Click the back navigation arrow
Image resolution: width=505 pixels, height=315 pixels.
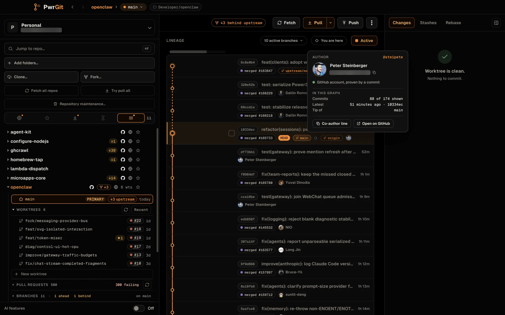tap(72, 7)
